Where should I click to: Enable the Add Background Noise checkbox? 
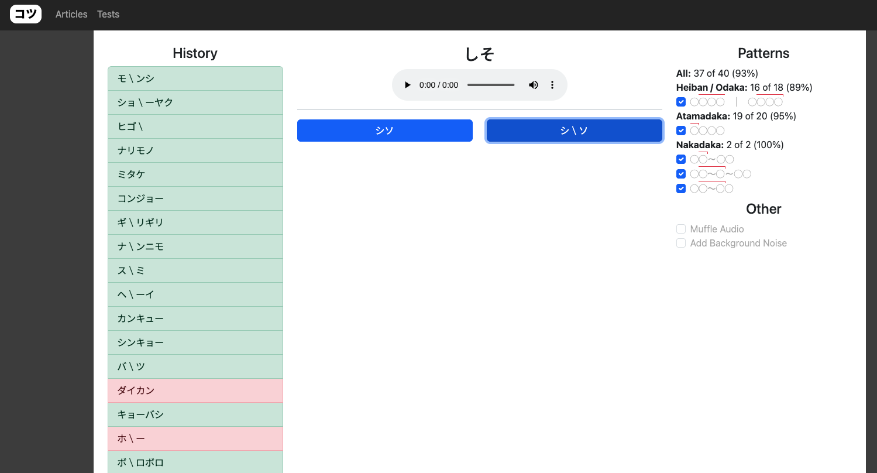(x=681, y=243)
